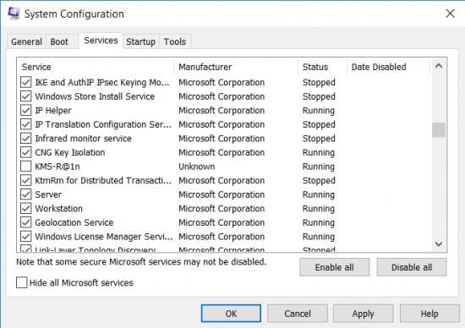Select the 'Geolocation Service' row text
Viewport: 465px width, 328px height.
pyautogui.click(x=74, y=222)
